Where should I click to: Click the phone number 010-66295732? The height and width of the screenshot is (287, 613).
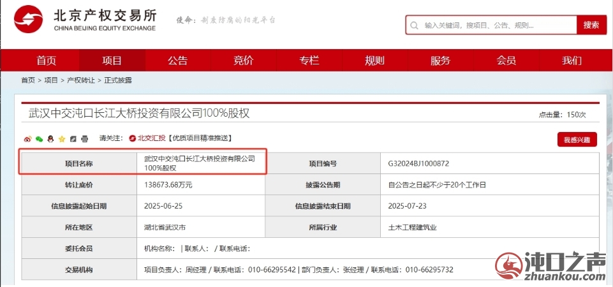429,269
